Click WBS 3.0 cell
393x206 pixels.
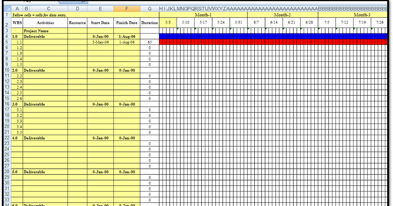(17, 104)
